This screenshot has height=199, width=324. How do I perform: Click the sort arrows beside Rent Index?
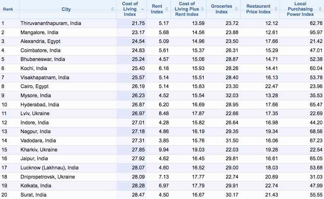(167, 9)
